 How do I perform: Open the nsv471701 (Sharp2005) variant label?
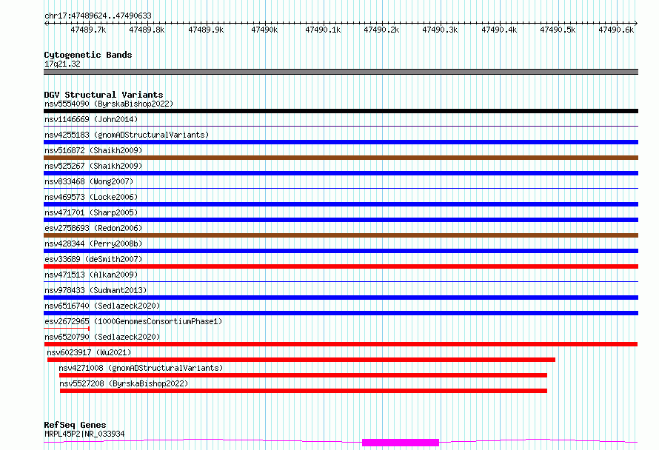coord(91,212)
